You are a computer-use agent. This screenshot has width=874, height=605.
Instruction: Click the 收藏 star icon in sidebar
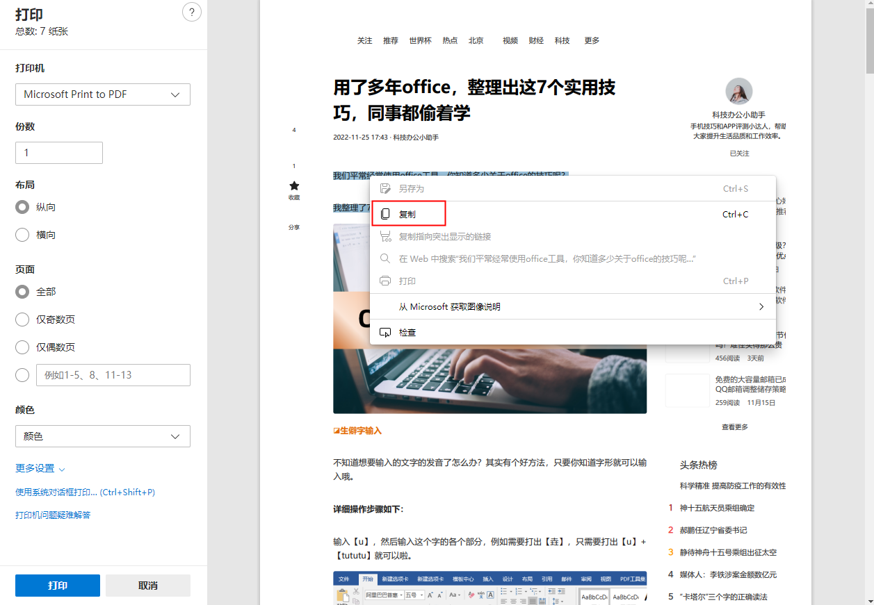coord(293,186)
